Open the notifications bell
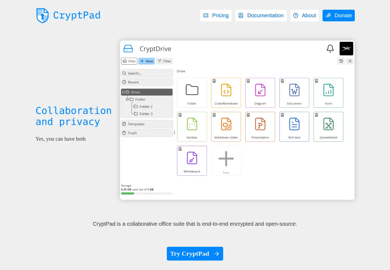 click(x=330, y=49)
